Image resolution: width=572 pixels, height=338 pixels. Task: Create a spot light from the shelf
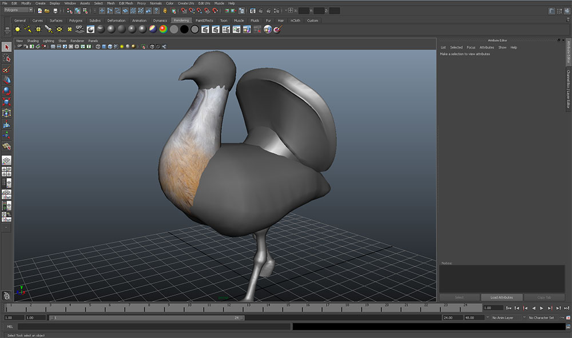[x=49, y=29]
